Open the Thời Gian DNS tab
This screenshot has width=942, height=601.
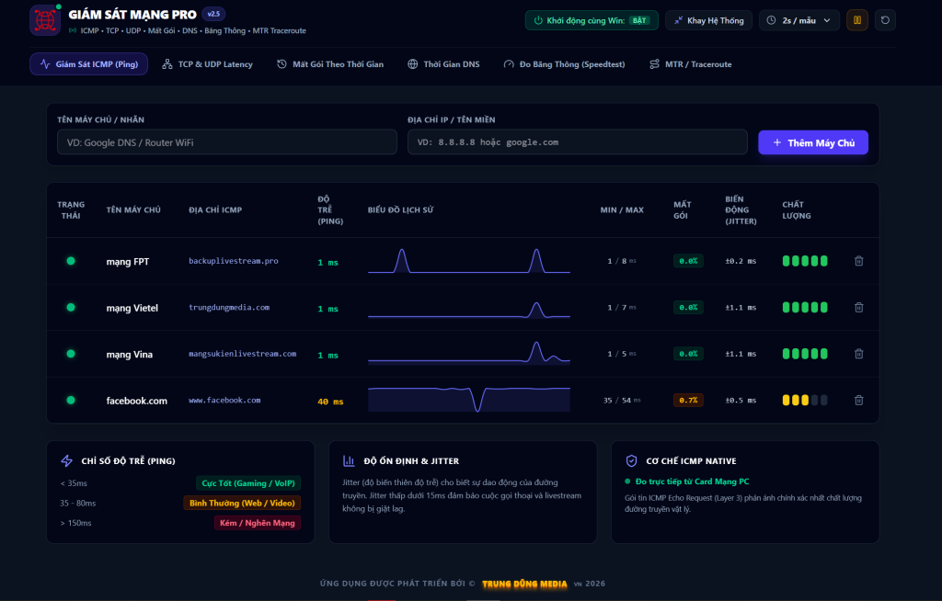[x=443, y=64]
